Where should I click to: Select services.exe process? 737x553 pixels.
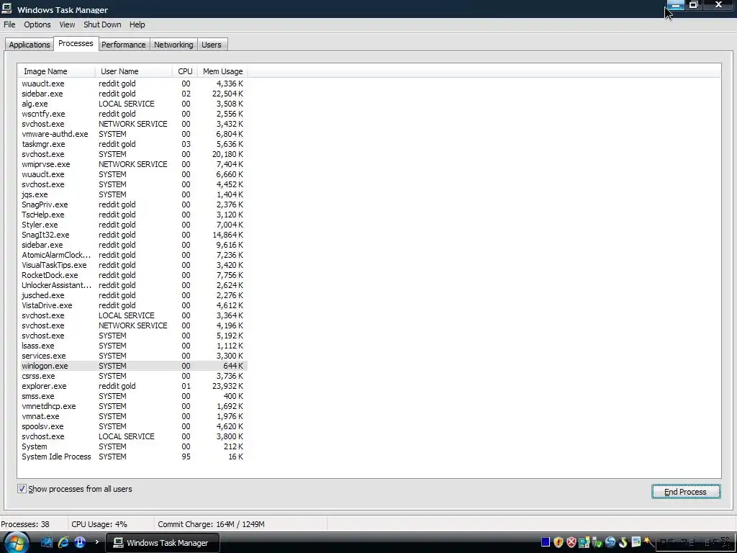[x=132, y=356]
